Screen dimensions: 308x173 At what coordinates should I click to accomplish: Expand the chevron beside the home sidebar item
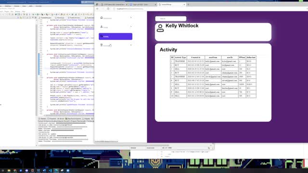(x=131, y=18)
